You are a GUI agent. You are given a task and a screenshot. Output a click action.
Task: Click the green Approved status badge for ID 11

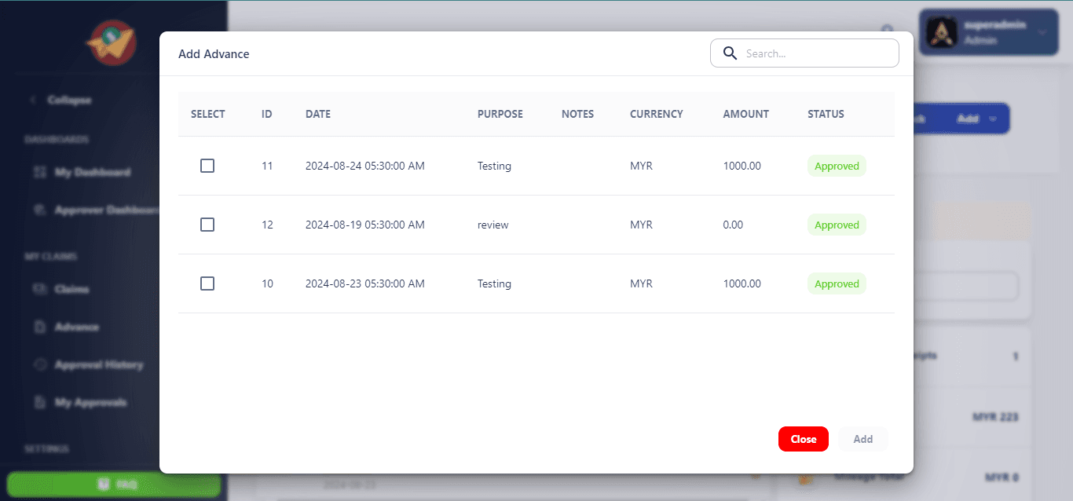pos(837,166)
